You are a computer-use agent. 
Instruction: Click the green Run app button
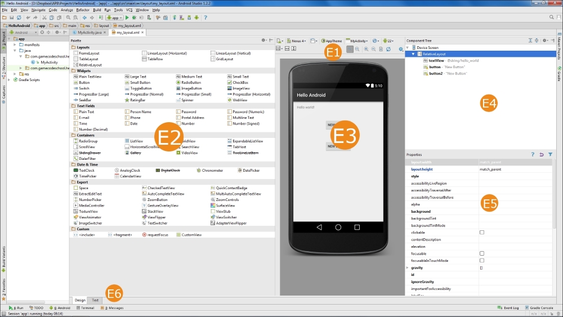[127, 17]
